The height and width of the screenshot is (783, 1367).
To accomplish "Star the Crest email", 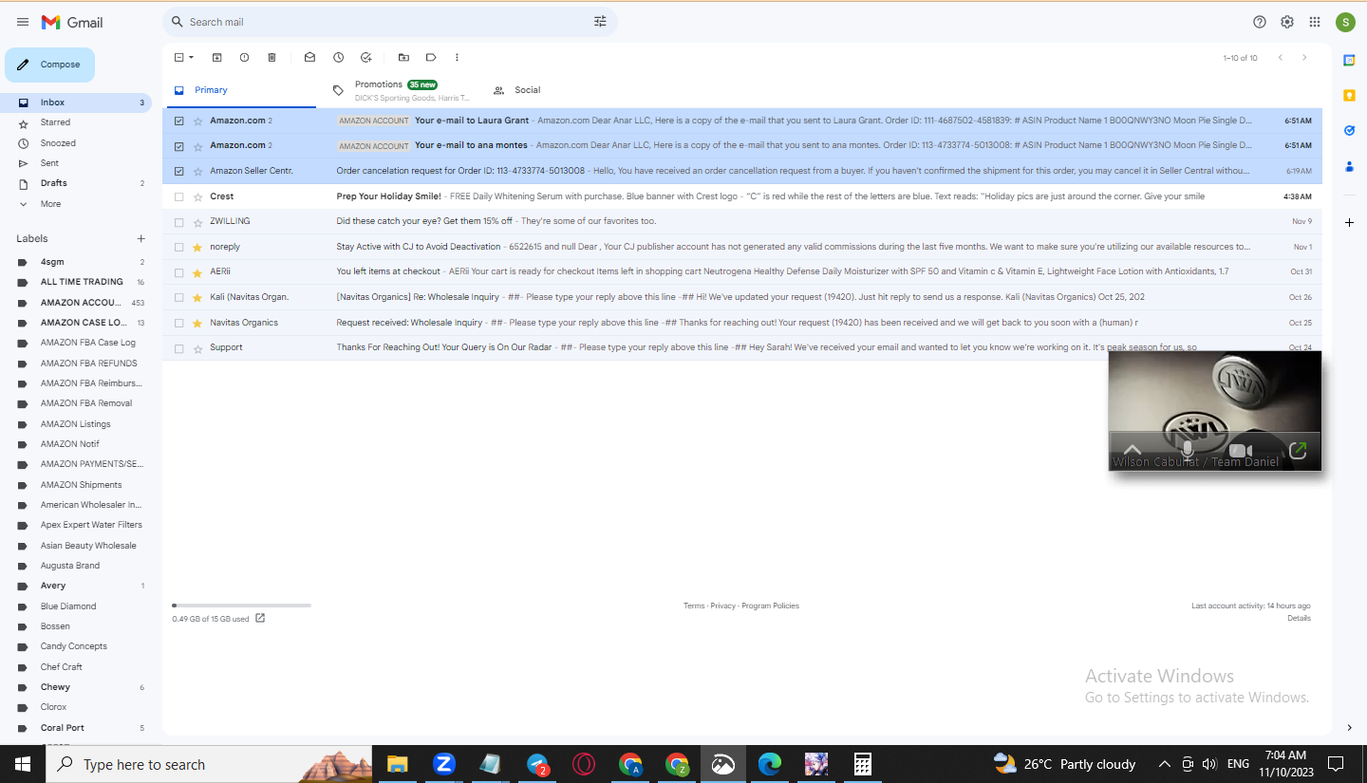I will tap(197, 196).
